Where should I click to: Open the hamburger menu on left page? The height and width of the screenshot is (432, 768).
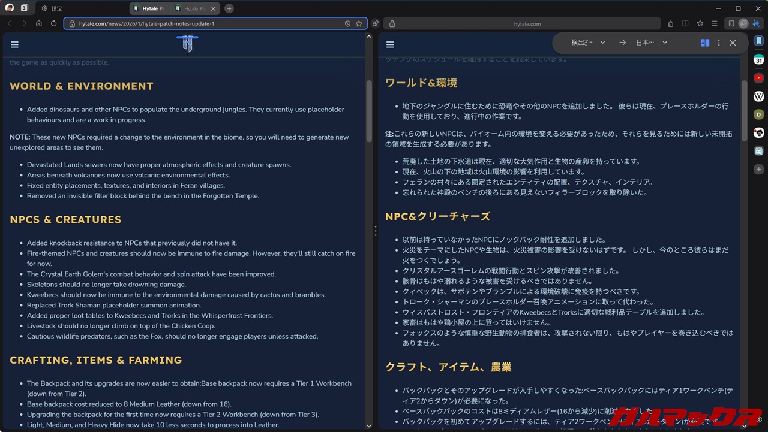coord(15,44)
